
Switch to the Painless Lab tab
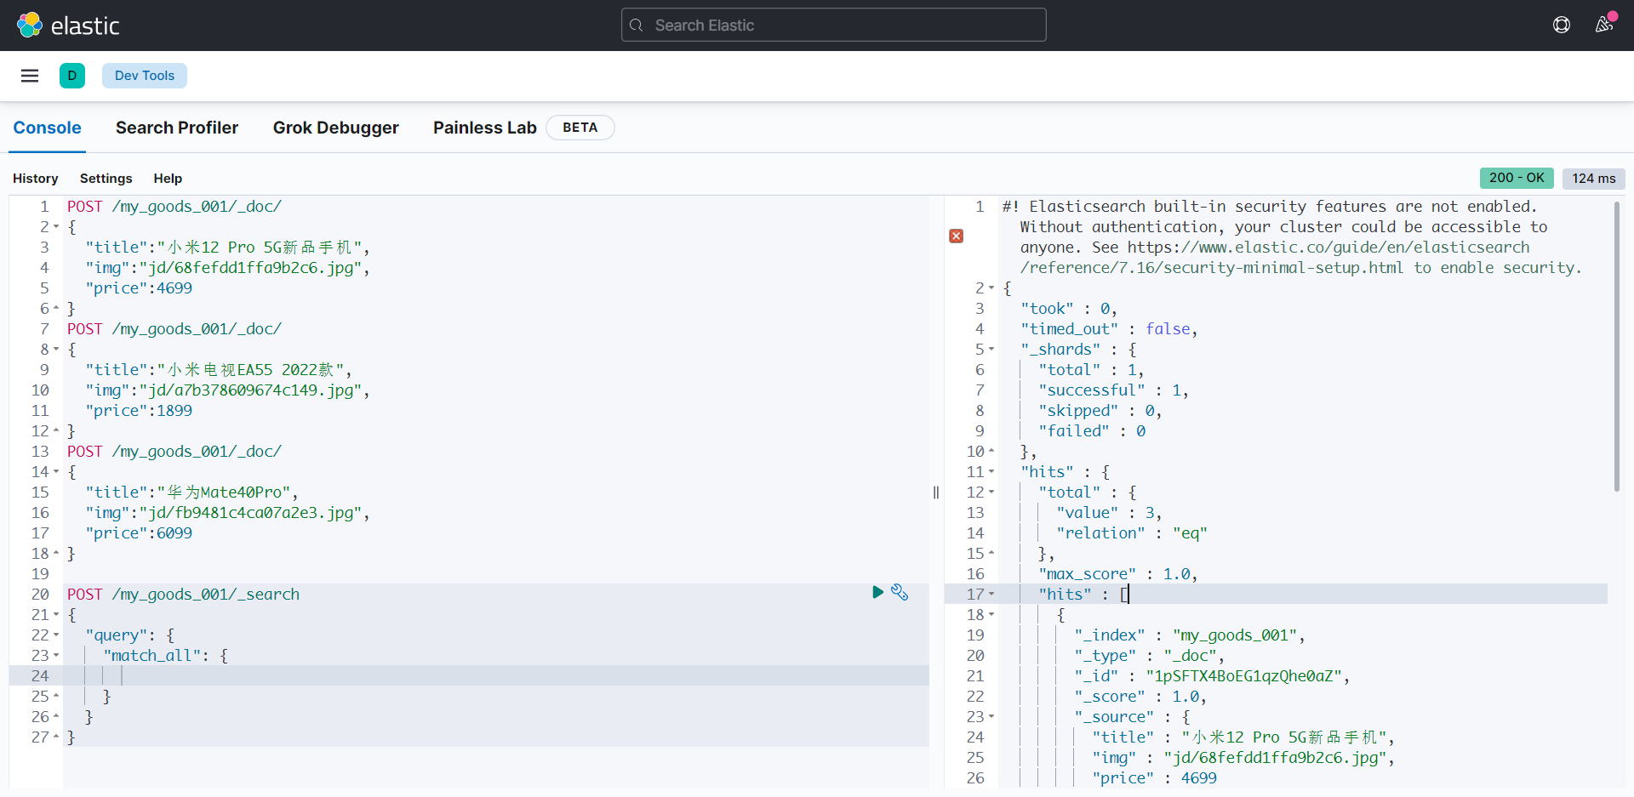click(485, 128)
